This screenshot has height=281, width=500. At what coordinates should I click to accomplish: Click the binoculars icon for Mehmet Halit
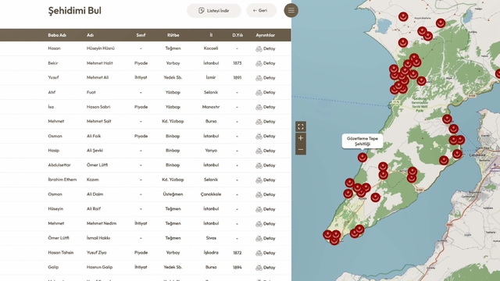point(259,63)
